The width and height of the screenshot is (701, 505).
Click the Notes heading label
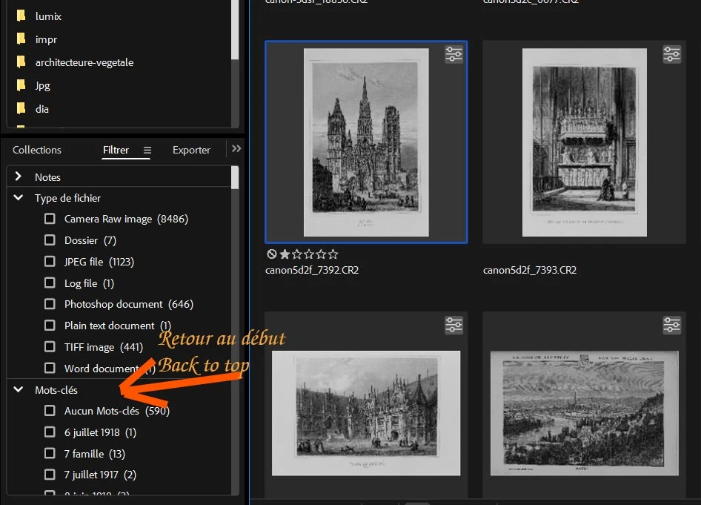[x=48, y=177]
